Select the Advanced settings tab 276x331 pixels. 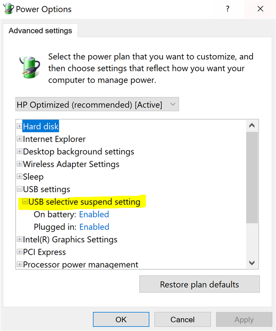[x=40, y=31]
